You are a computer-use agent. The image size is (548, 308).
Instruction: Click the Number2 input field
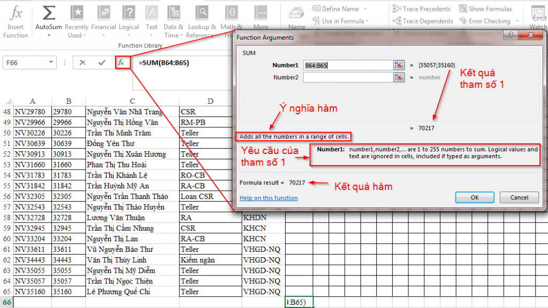348,77
